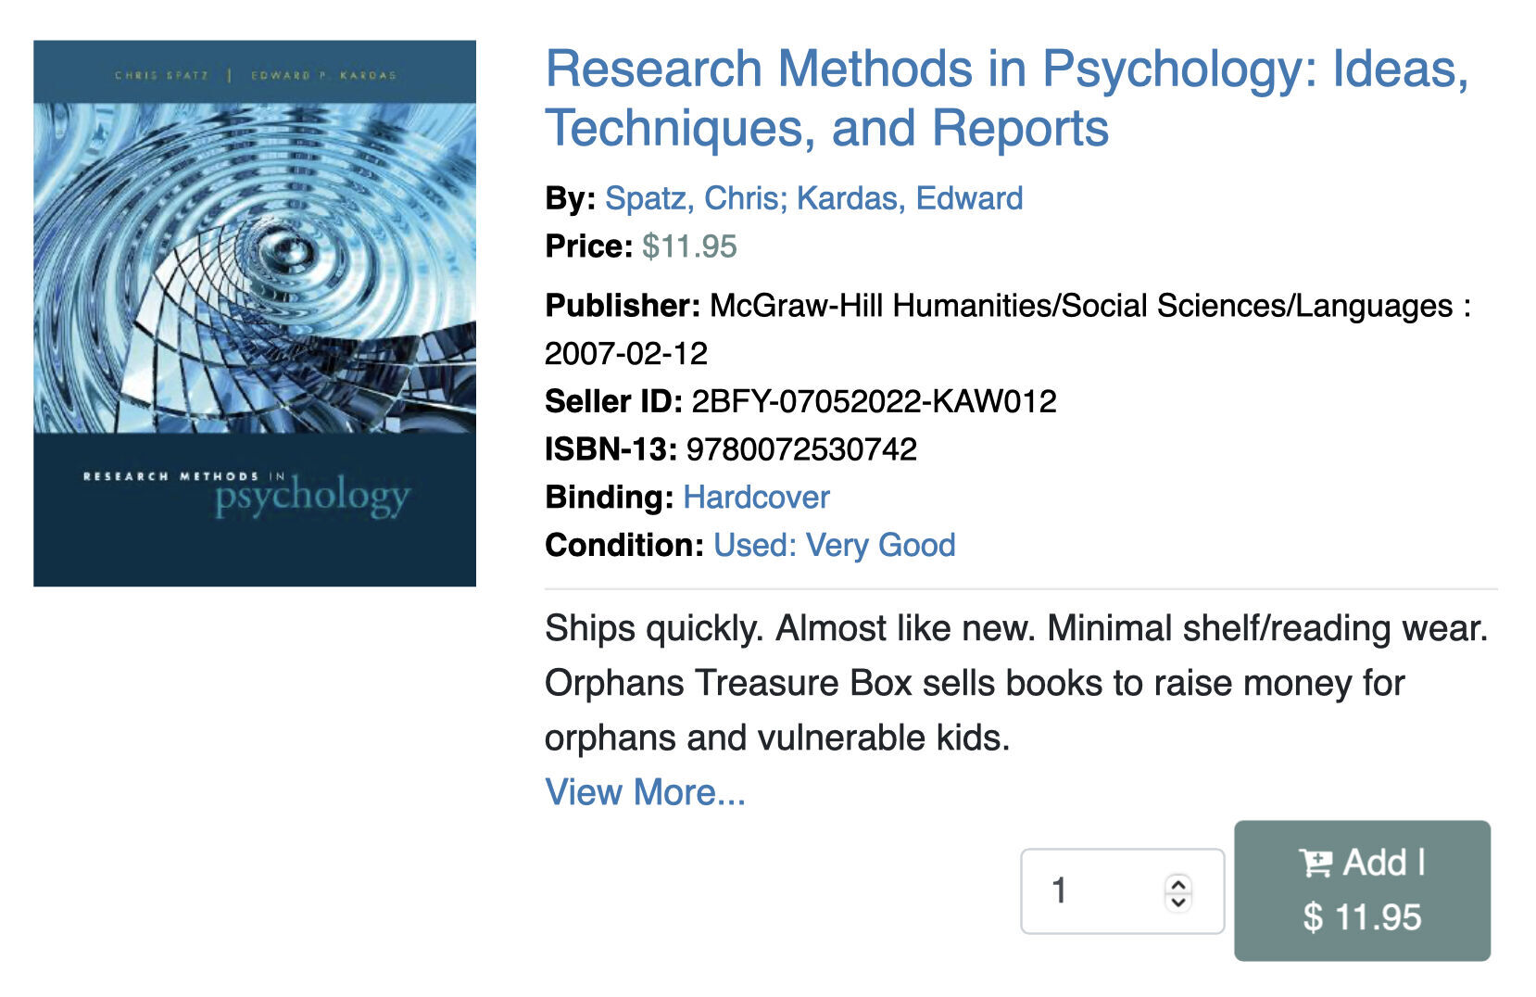Screen dimensions: 1536x997
Task: Open the Used: Very Good condition link
Action: (x=832, y=545)
